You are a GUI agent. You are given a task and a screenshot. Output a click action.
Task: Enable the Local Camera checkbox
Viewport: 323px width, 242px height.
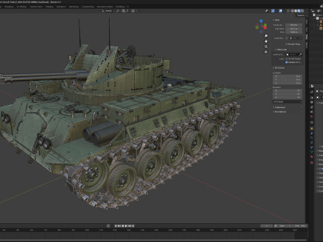point(287,38)
